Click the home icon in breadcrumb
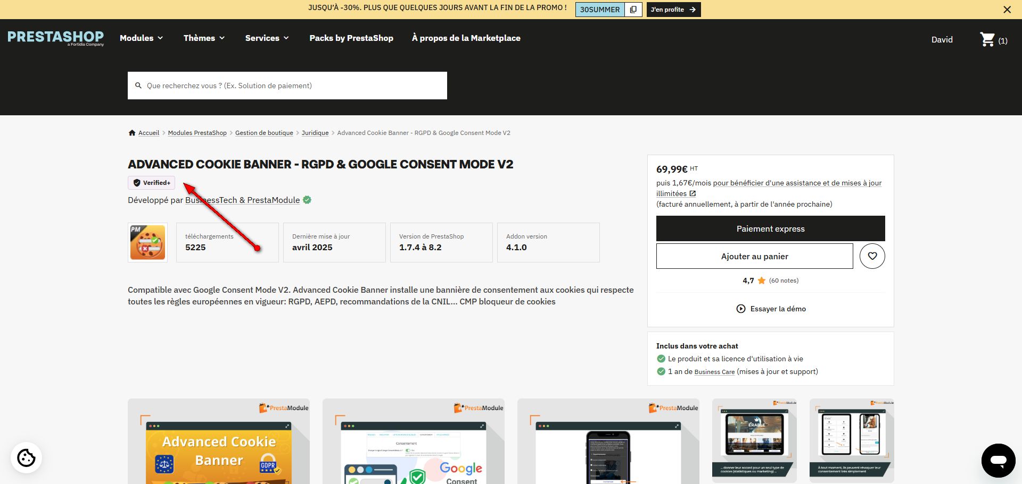The image size is (1022, 484). [132, 133]
